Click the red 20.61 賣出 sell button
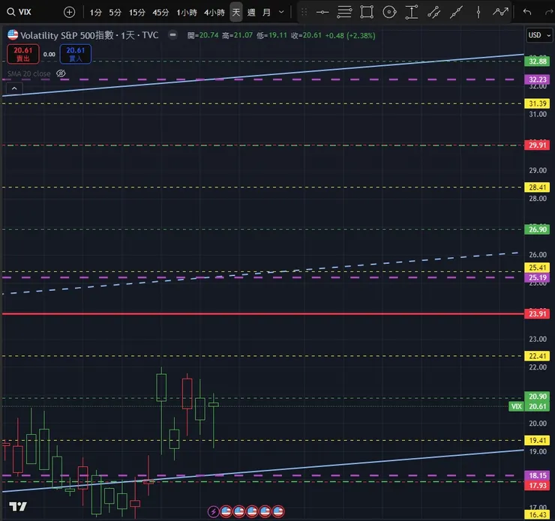 [23, 54]
